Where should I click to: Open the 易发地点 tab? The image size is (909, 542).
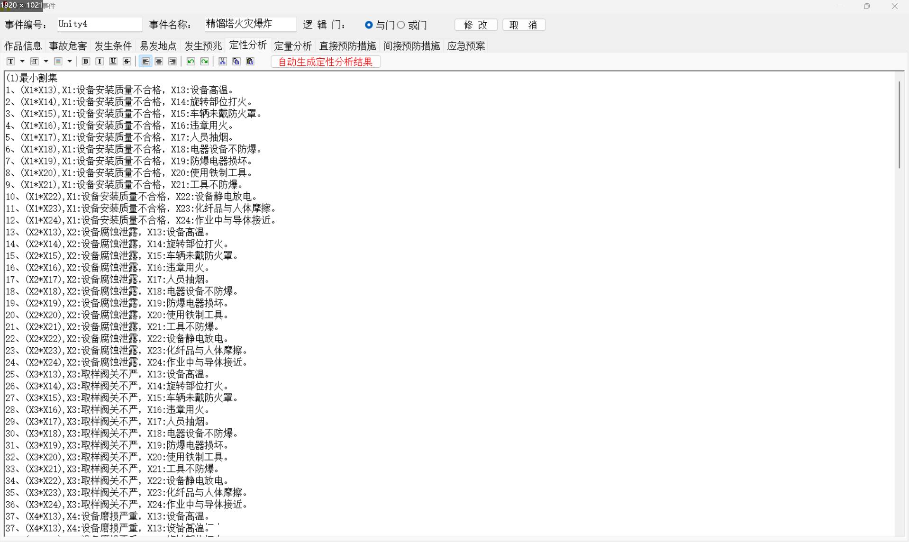pyautogui.click(x=158, y=46)
